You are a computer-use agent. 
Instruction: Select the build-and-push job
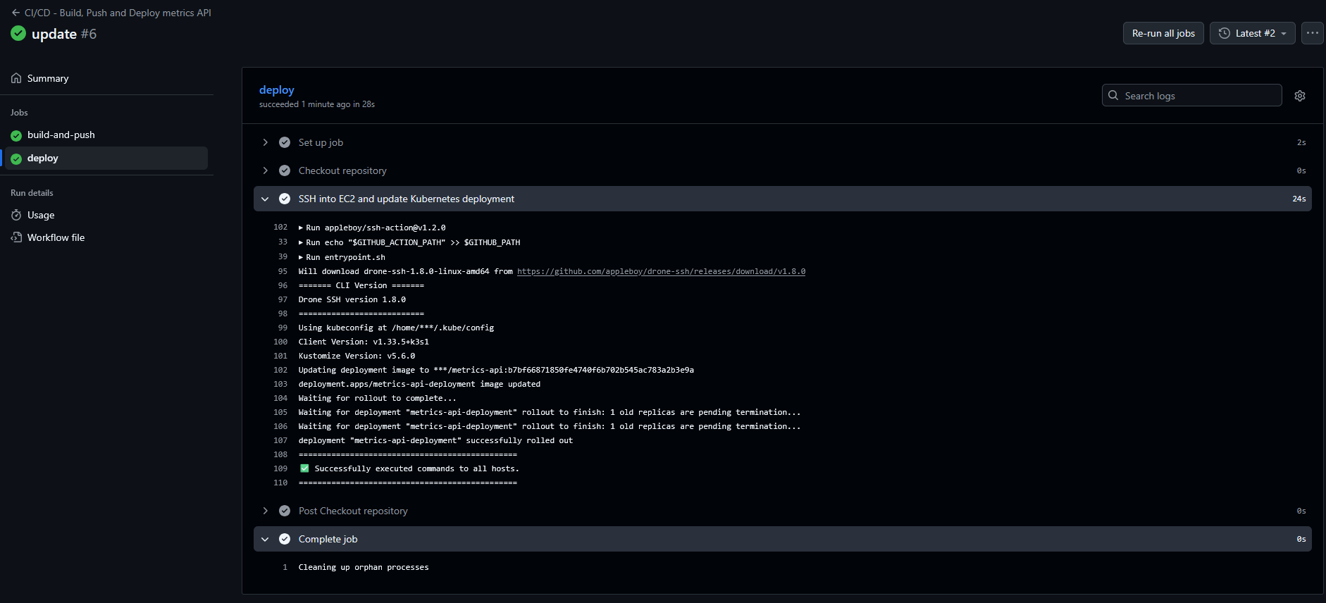coord(61,135)
